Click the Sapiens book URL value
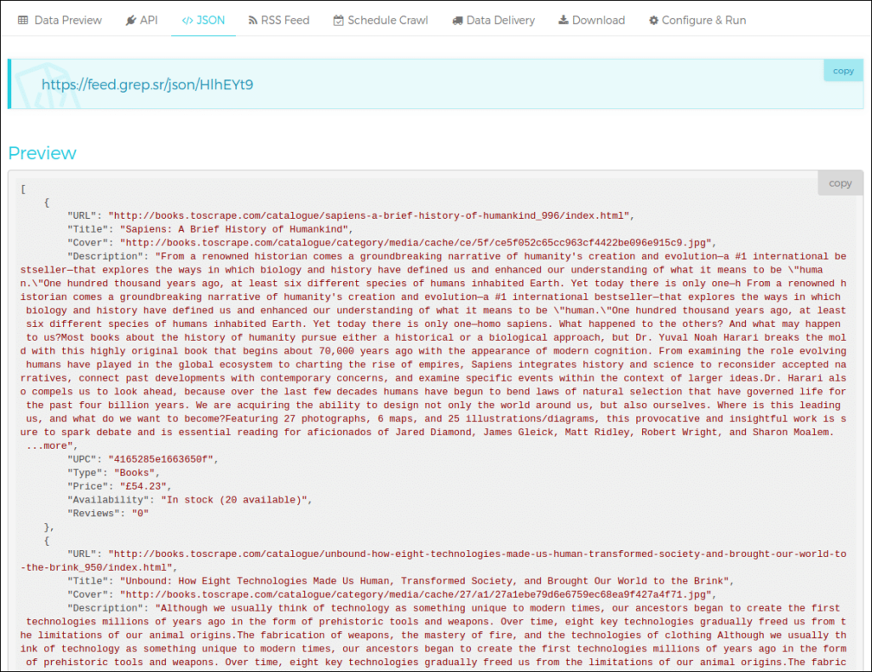 368,215
